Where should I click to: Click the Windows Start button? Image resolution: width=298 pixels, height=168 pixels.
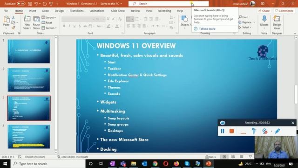[x=5, y=164]
